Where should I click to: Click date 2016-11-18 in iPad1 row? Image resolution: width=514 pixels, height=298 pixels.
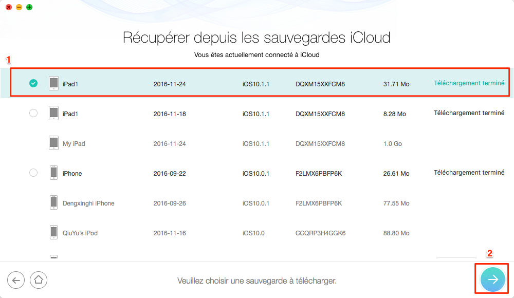[x=170, y=114]
